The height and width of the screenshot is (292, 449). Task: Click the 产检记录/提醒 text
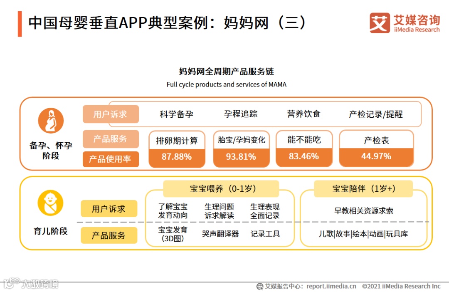point(376,114)
